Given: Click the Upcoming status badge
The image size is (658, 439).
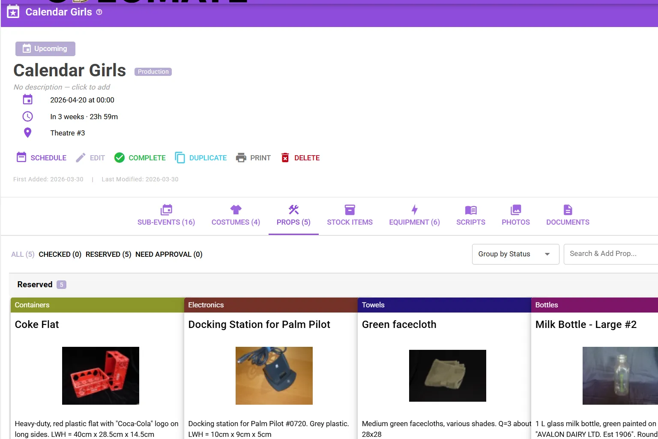Looking at the screenshot, I should tap(45, 48).
